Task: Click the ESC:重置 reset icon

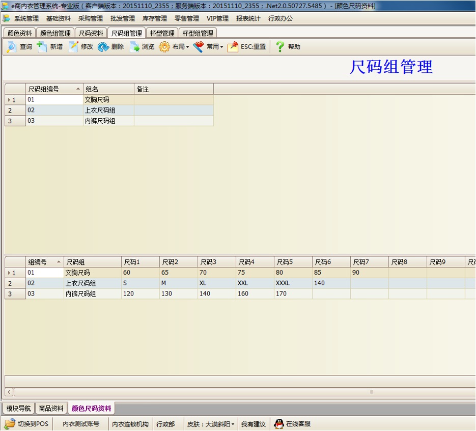Action: [x=233, y=47]
